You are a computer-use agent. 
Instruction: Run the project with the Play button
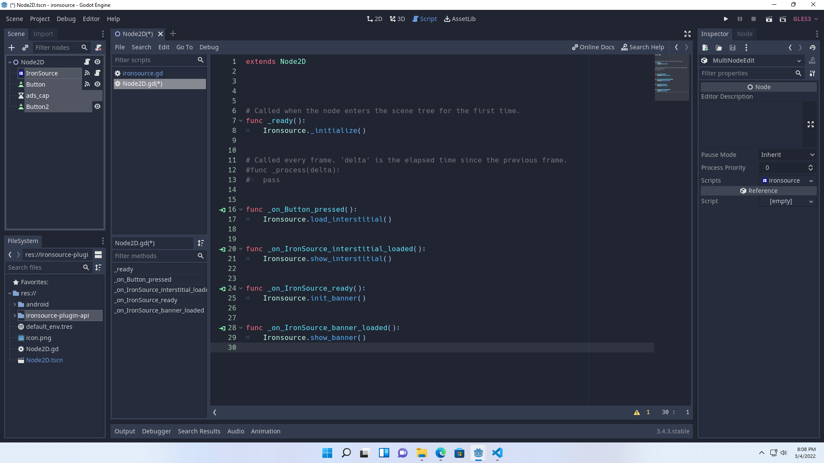tap(726, 19)
